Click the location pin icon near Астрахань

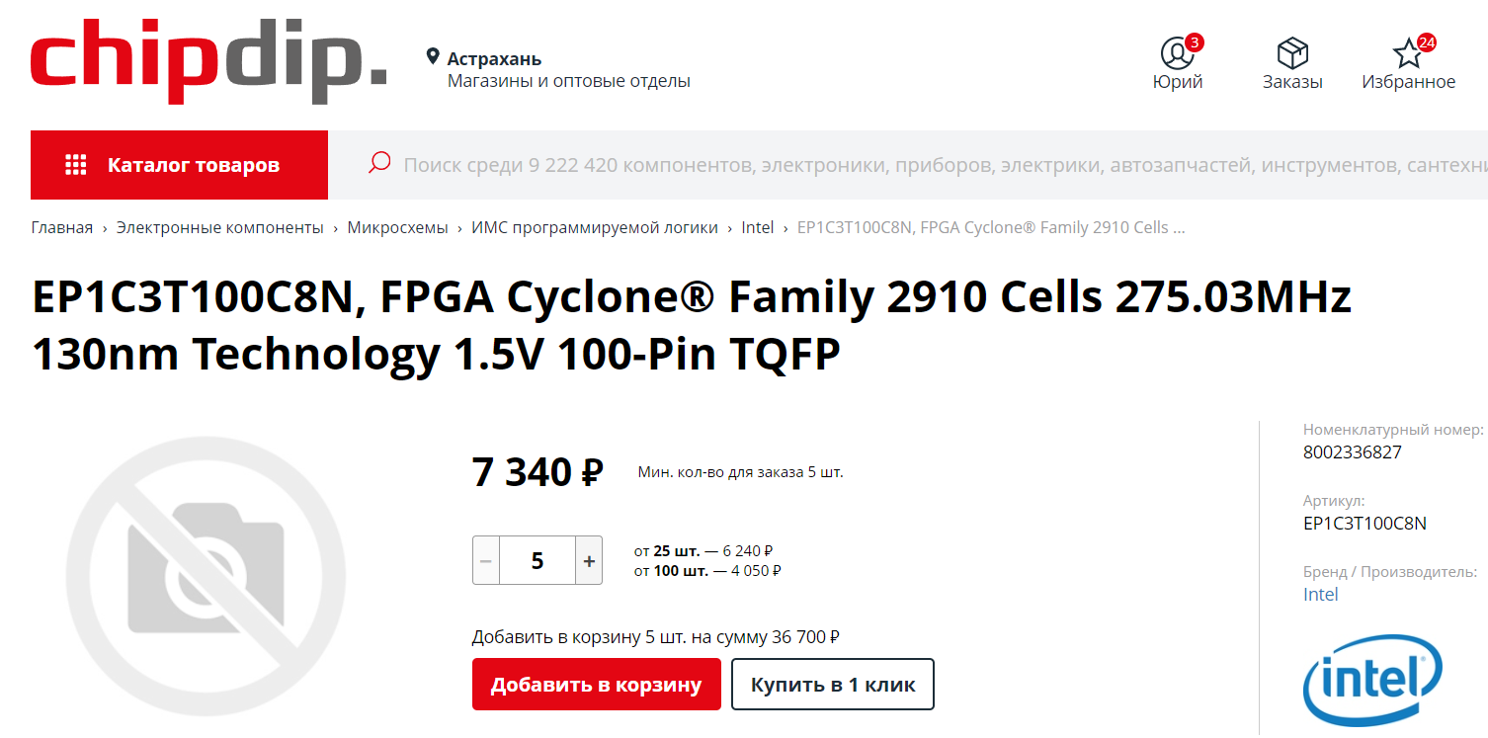click(433, 57)
